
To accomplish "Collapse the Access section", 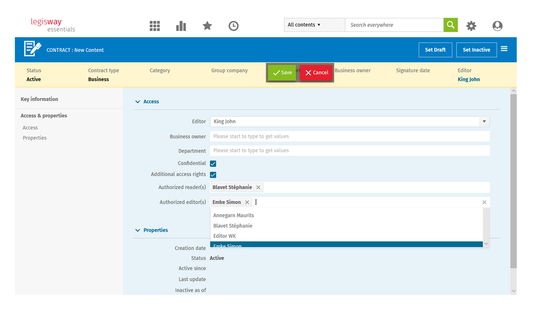I will pyautogui.click(x=138, y=102).
